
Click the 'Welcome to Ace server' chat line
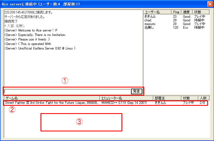[35, 30]
